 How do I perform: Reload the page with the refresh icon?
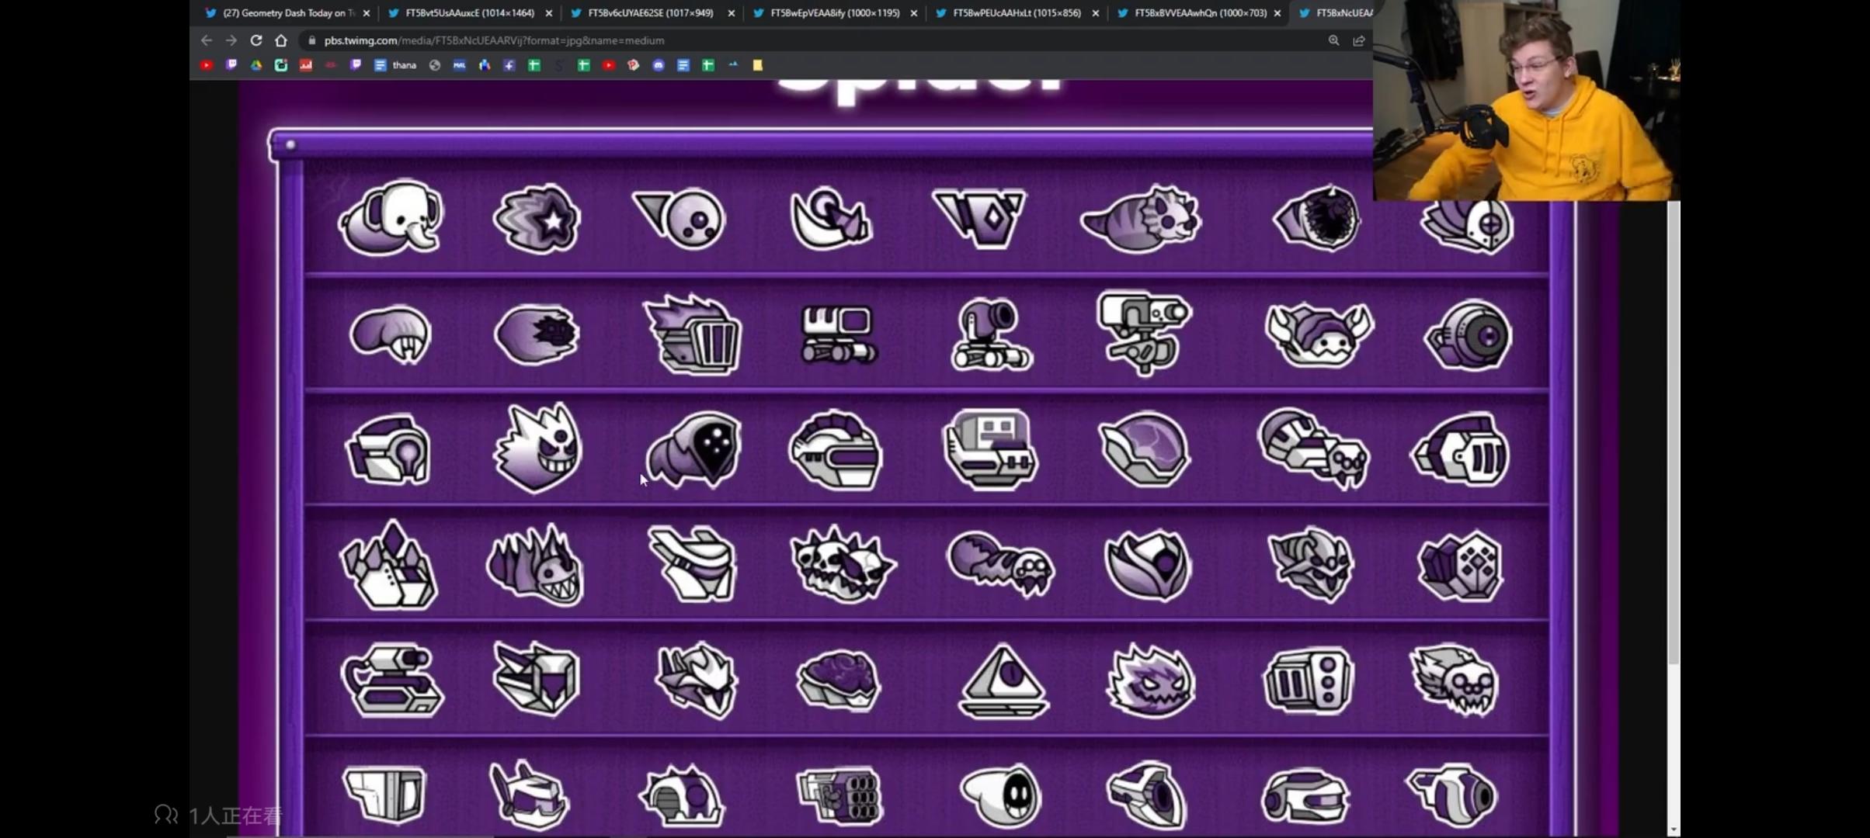(x=256, y=40)
